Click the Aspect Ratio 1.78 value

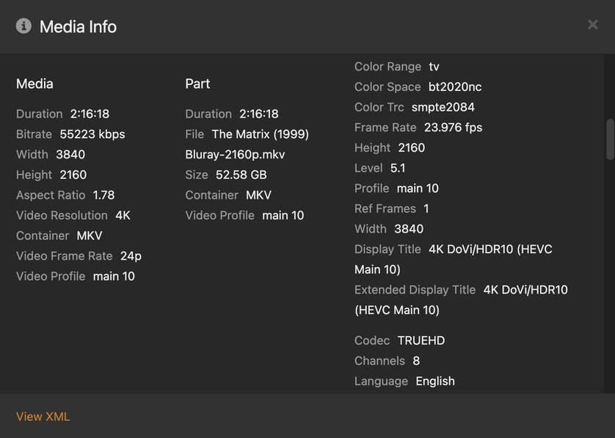click(x=103, y=195)
